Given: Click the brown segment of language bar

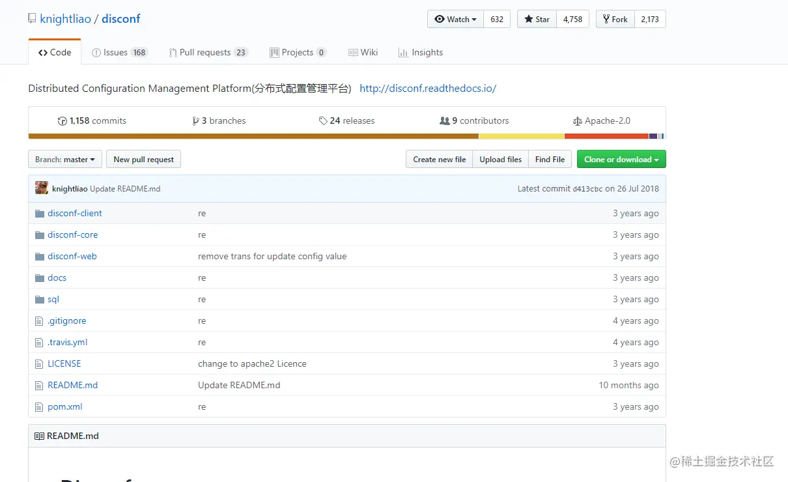Looking at the screenshot, I should click(x=253, y=136).
